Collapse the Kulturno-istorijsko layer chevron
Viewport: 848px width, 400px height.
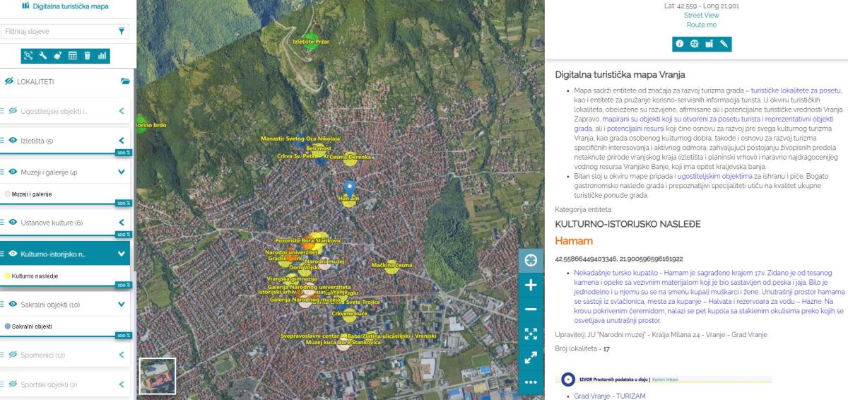click(x=122, y=254)
